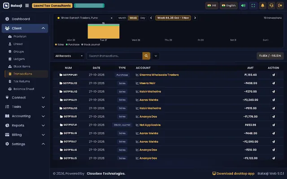Click the orange search magnifier button
Screen dimensions: 287x179
(146, 56)
